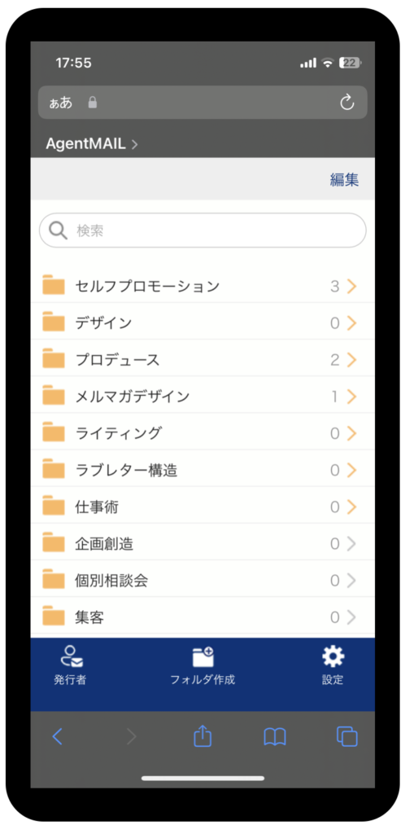Expand メルマガデザイン folder chevron
Viewport: 414px width, 834px height.
tap(351, 397)
